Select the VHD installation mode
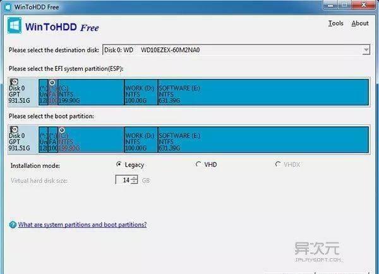379x274 pixels. click(206, 165)
